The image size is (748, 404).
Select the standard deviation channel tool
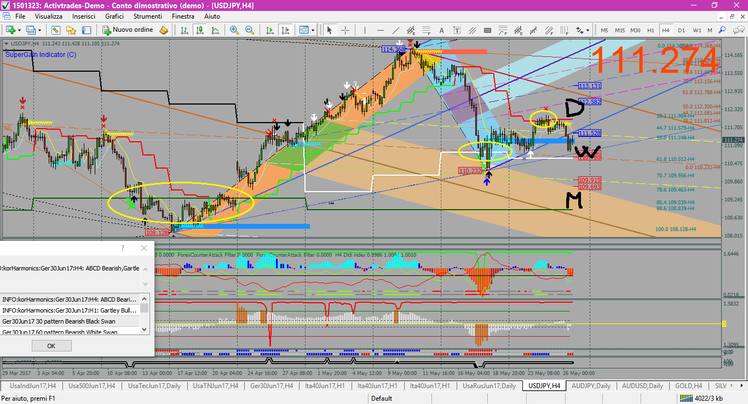518,30
